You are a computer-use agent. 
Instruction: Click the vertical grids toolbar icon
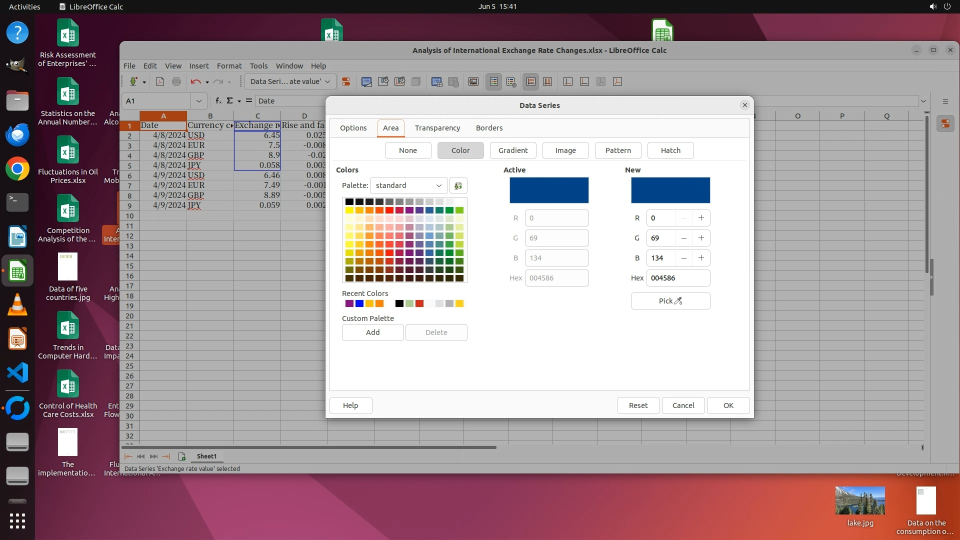pyautogui.click(x=547, y=81)
